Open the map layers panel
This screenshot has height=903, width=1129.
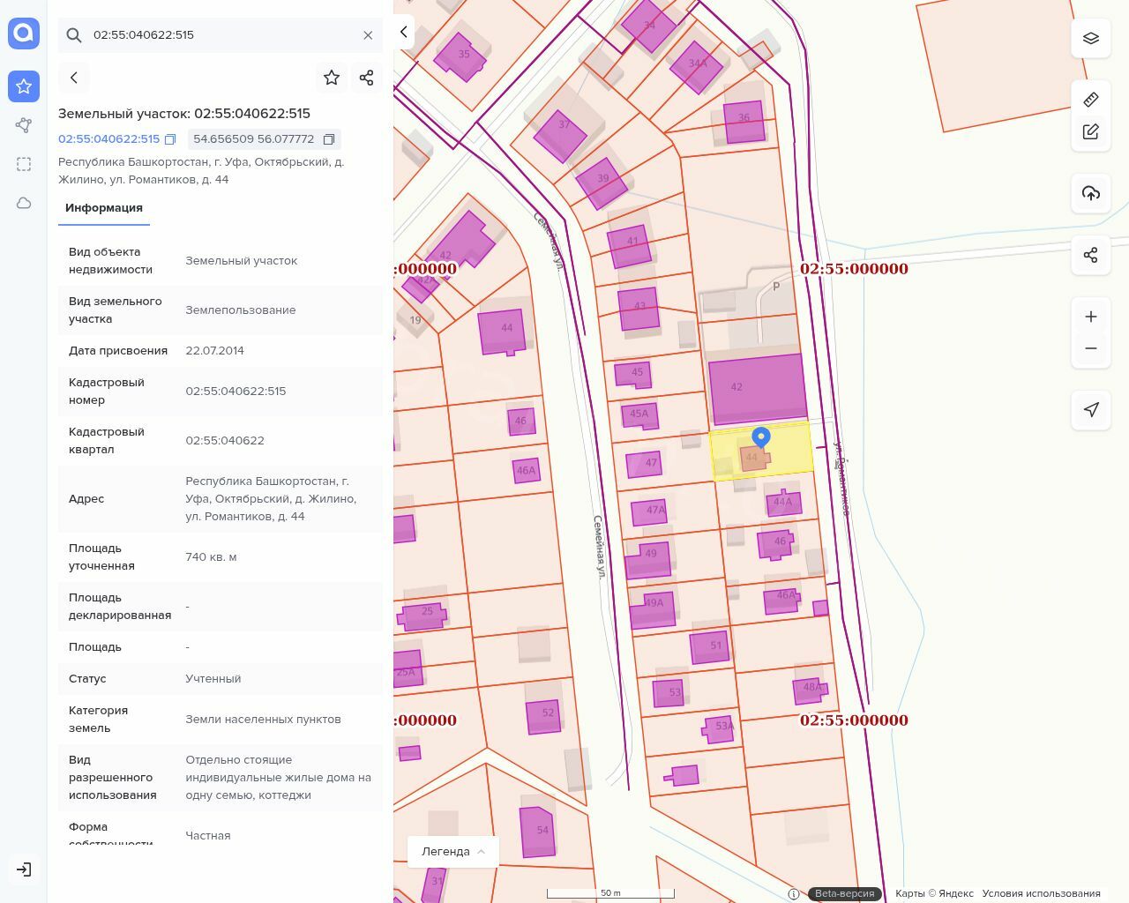(1091, 39)
